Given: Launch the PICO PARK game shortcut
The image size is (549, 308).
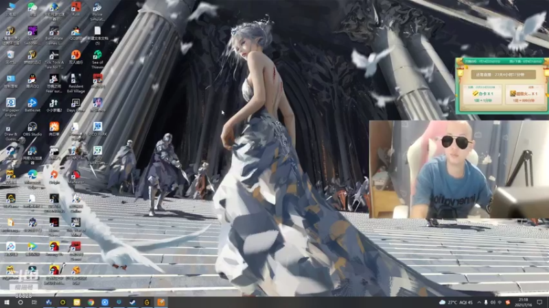Looking at the screenshot, I should [97, 129].
